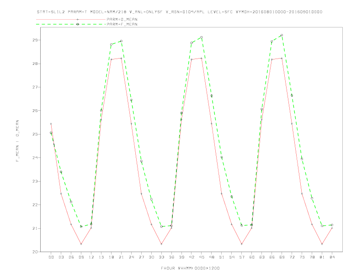This screenshot has height=280, width=362.
Task: Select F_MEAN circle marker at hour 00
Action: 51,133
